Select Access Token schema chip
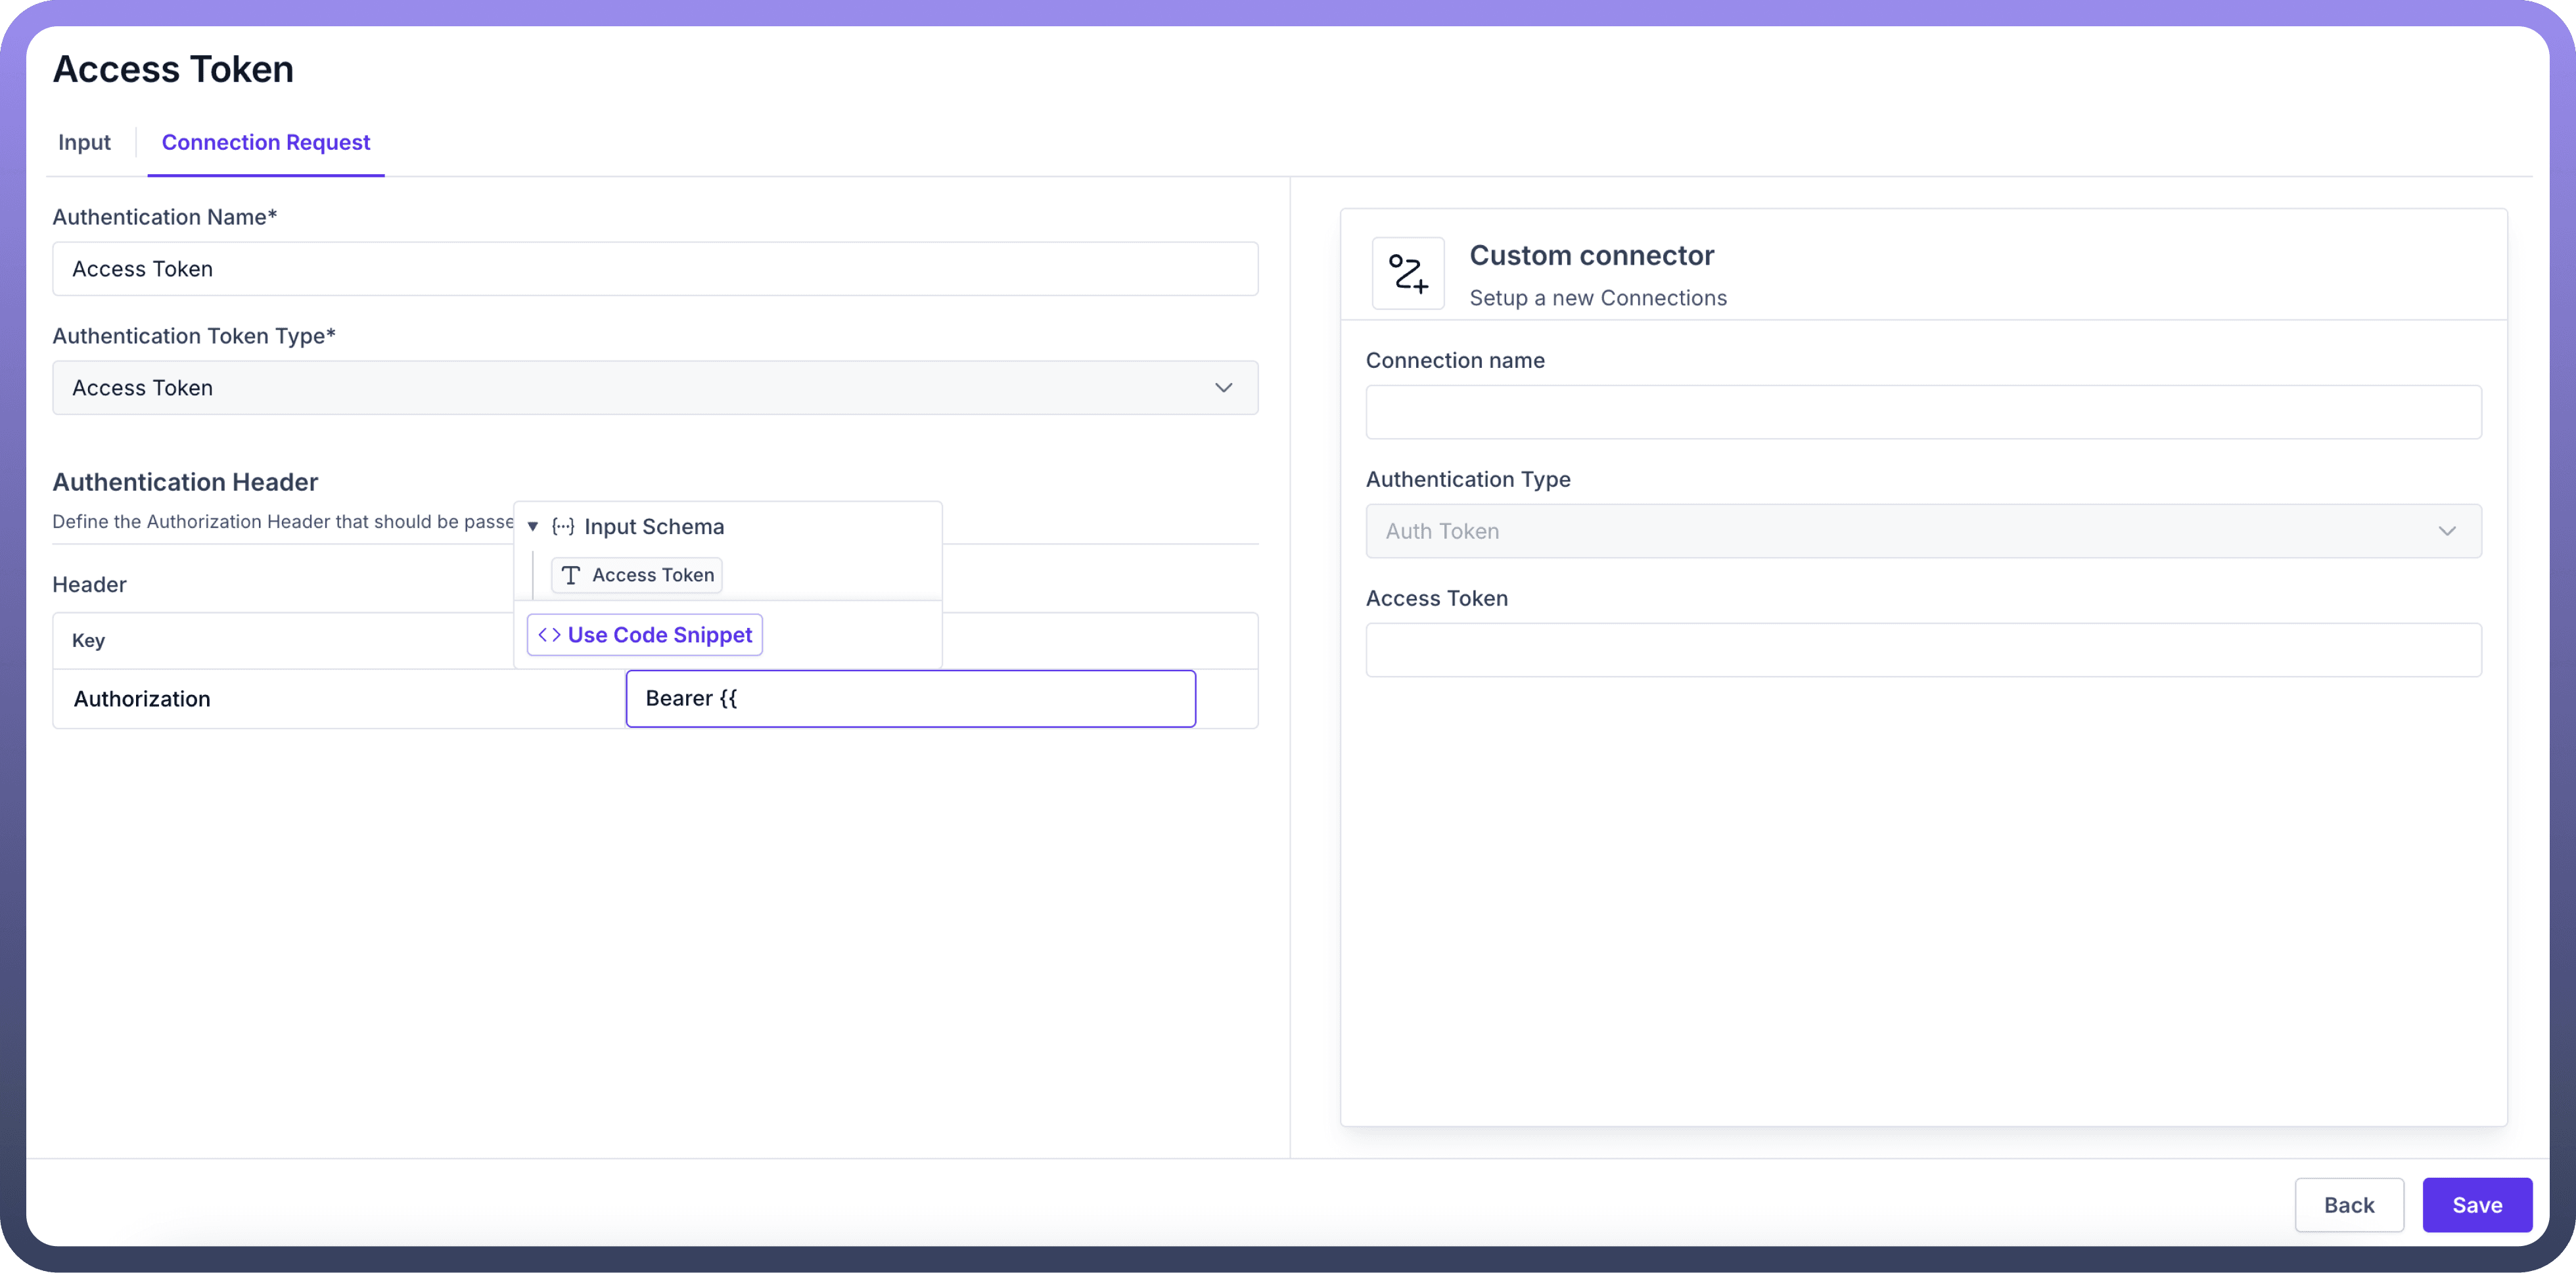Viewport: 2576px width, 1273px height. 637,575
